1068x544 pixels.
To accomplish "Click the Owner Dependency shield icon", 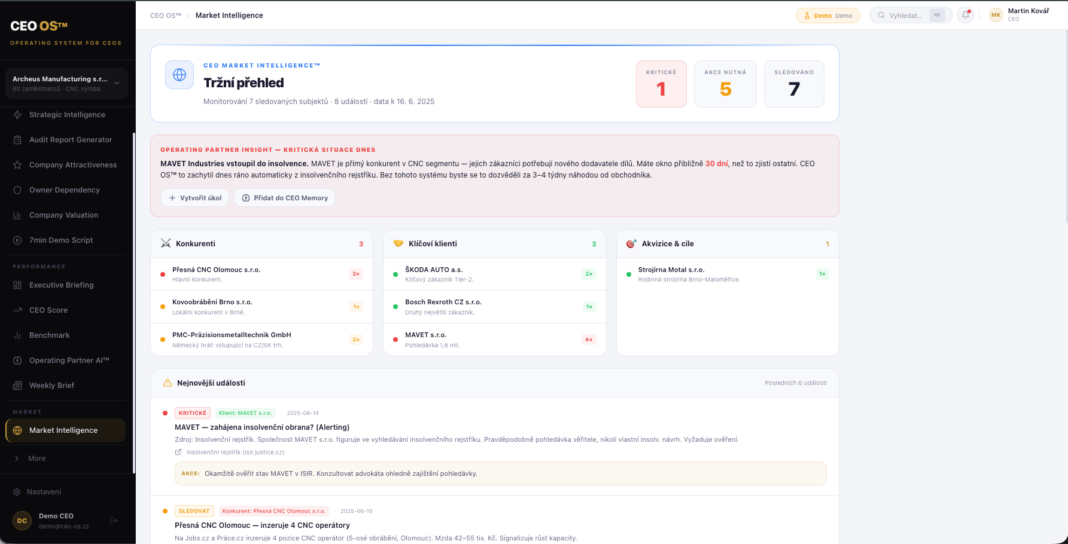I will click(x=17, y=190).
